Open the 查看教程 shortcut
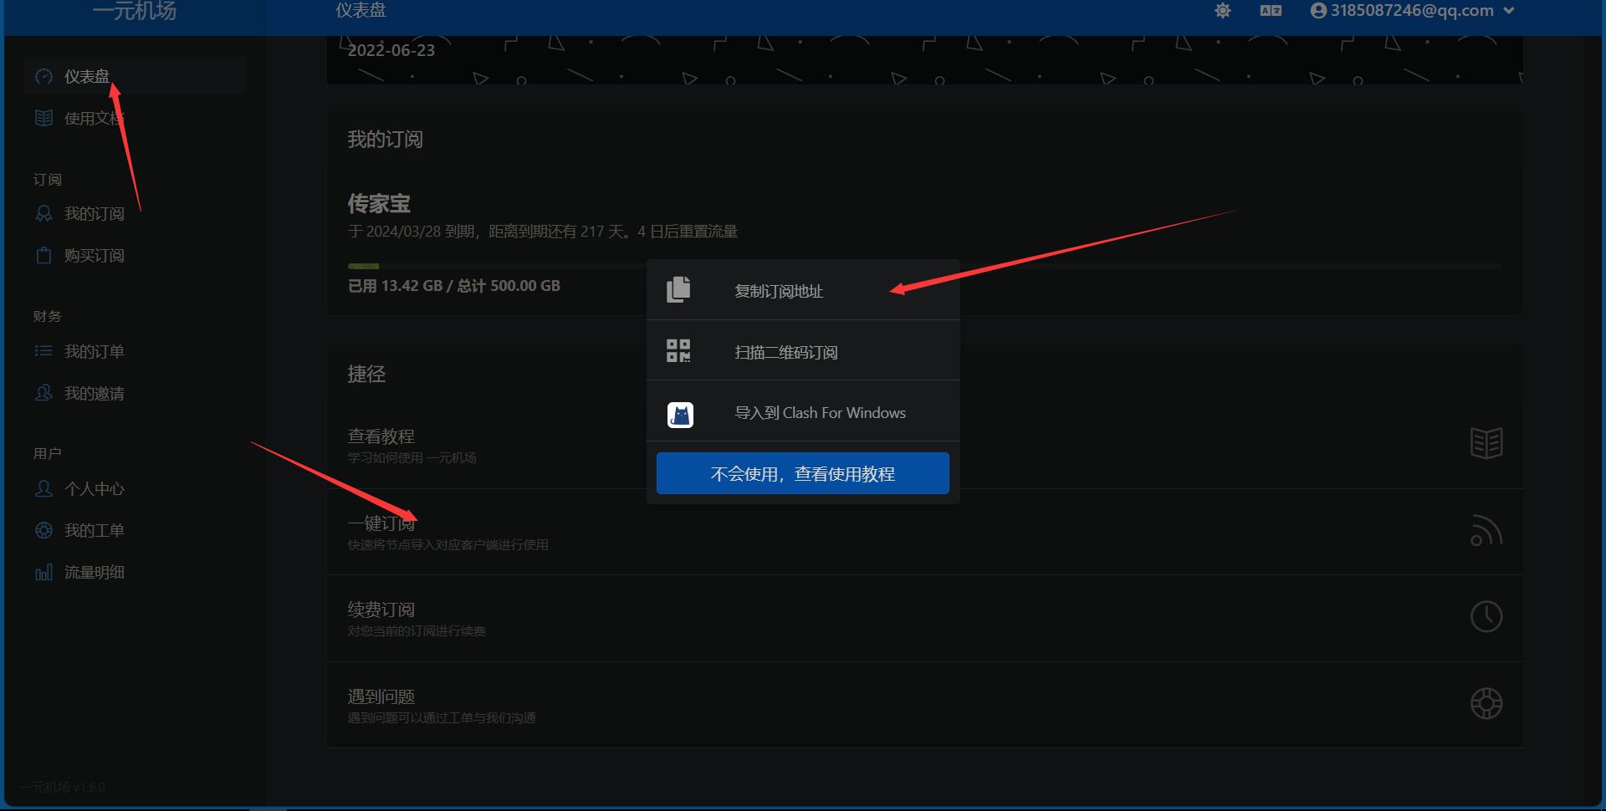Viewport: 1606px width, 811px height. click(x=924, y=445)
